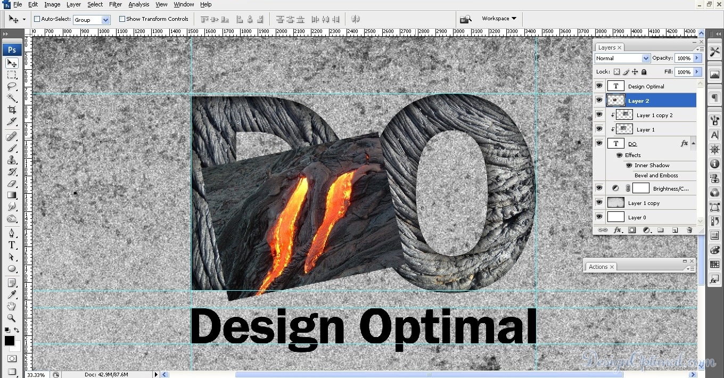The height and width of the screenshot is (378, 724).
Task: Select the Brush tool
Action: tap(12, 149)
